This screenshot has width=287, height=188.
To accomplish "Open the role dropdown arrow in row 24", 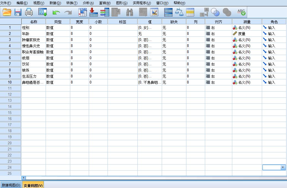I will pos(283,167).
